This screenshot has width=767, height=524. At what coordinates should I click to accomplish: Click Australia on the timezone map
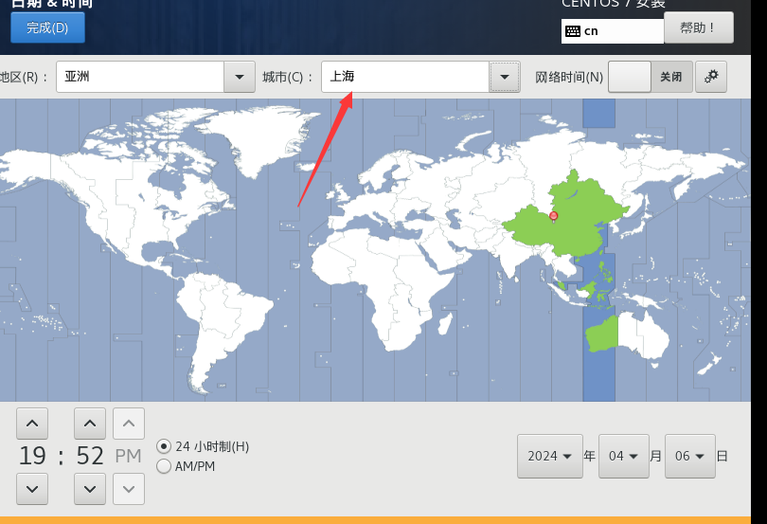coord(629,335)
